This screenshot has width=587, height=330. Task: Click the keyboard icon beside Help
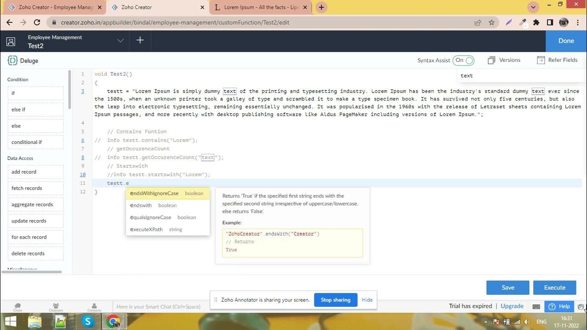tap(536, 307)
